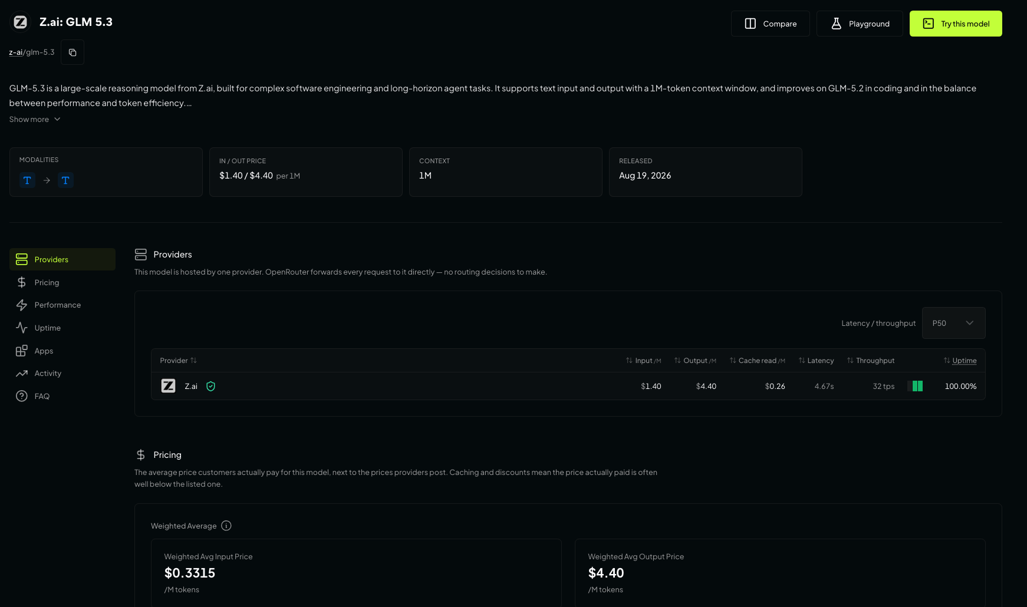
Task: Click the Z.ai logo icon beside model title
Action: pos(21,22)
